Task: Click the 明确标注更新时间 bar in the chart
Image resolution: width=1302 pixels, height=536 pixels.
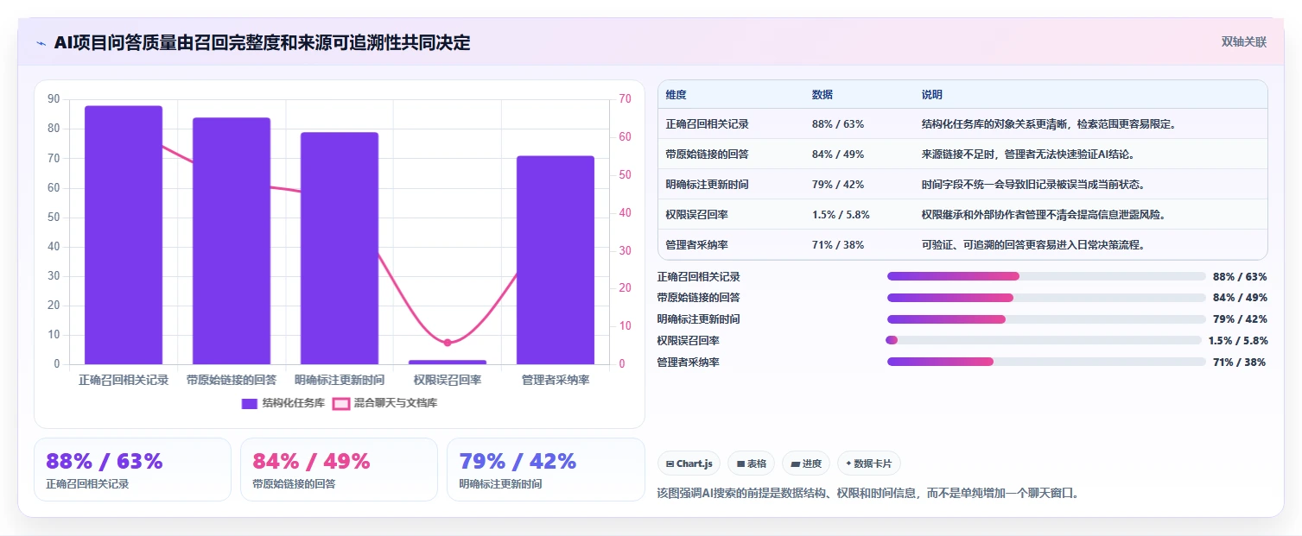Action: (x=340, y=248)
